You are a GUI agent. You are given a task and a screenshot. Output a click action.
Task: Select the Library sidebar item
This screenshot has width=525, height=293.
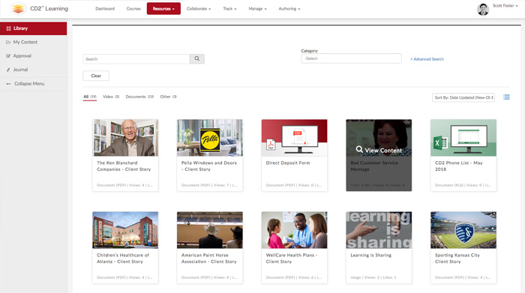coord(34,28)
